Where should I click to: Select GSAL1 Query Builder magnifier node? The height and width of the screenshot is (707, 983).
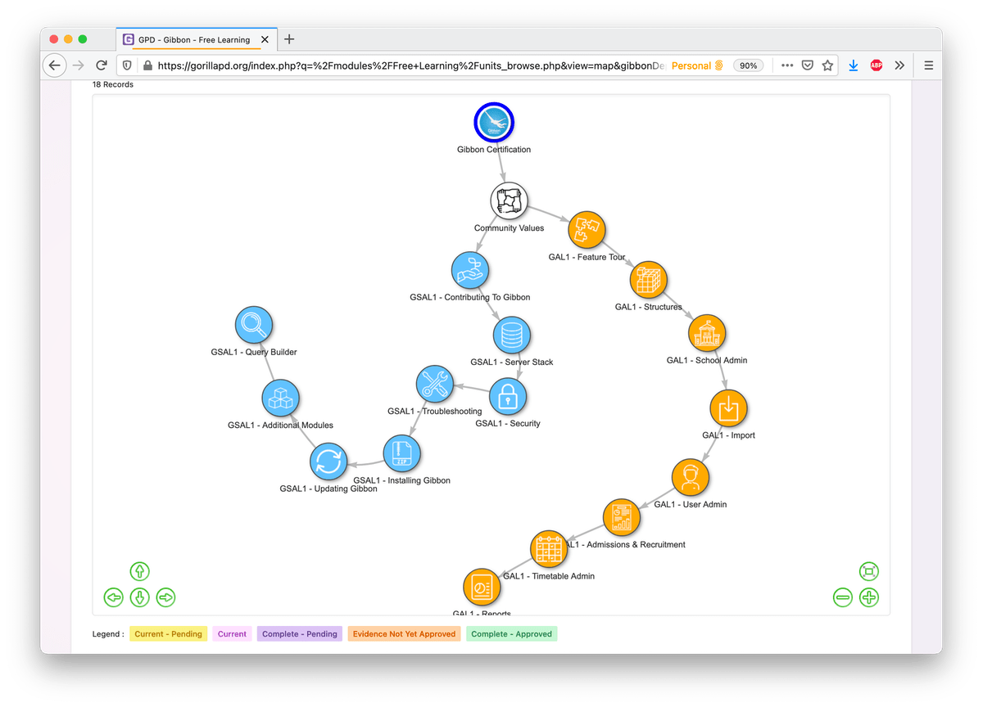pyautogui.click(x=254, y=326)
